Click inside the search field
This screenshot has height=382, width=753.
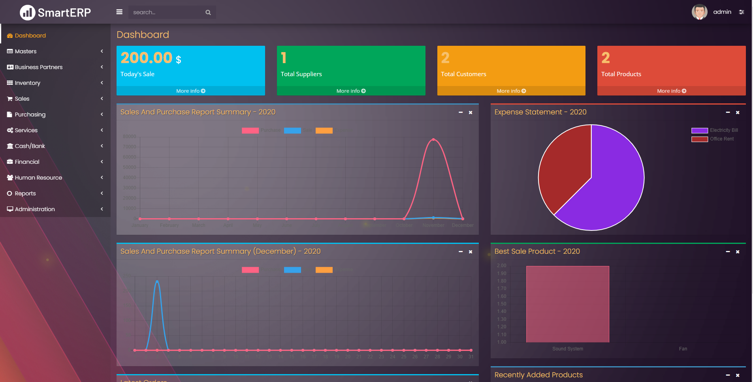coord(166,12)
